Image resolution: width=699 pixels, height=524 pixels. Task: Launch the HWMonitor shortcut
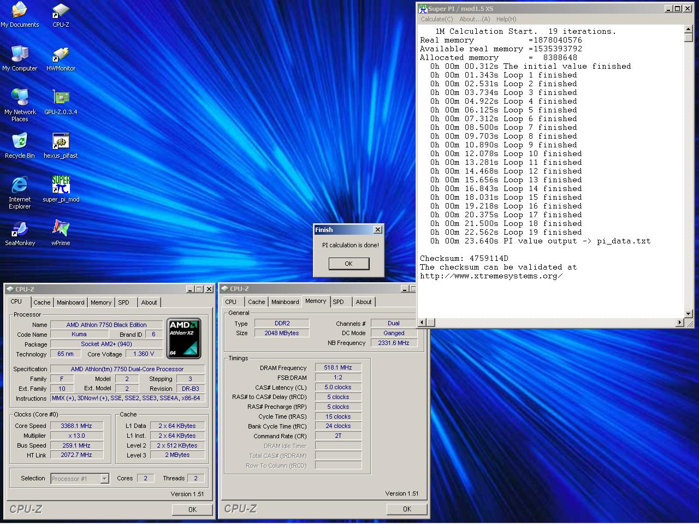(61, 58)
